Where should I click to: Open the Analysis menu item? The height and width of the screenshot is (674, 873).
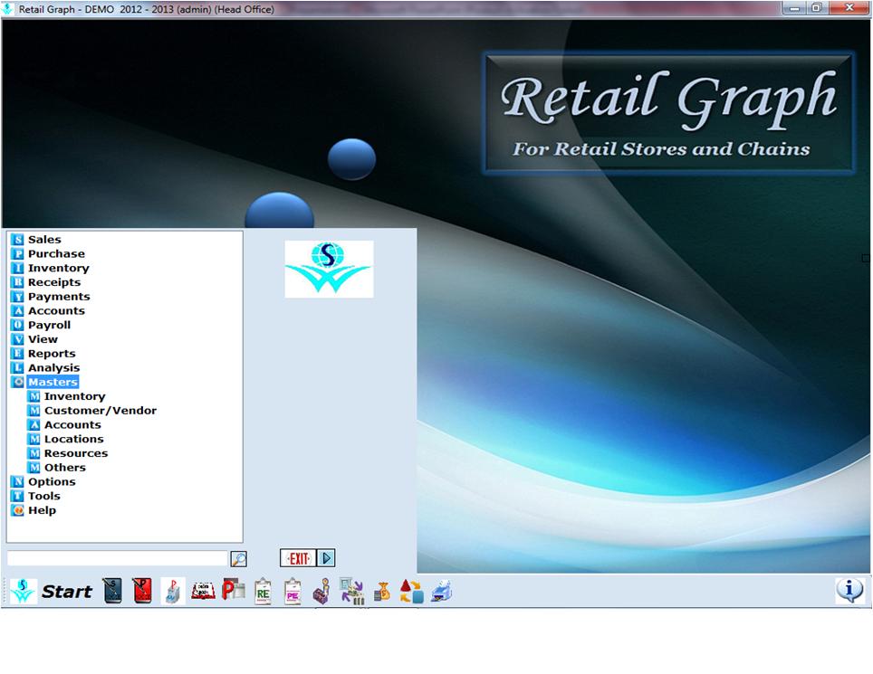(53, 368)
